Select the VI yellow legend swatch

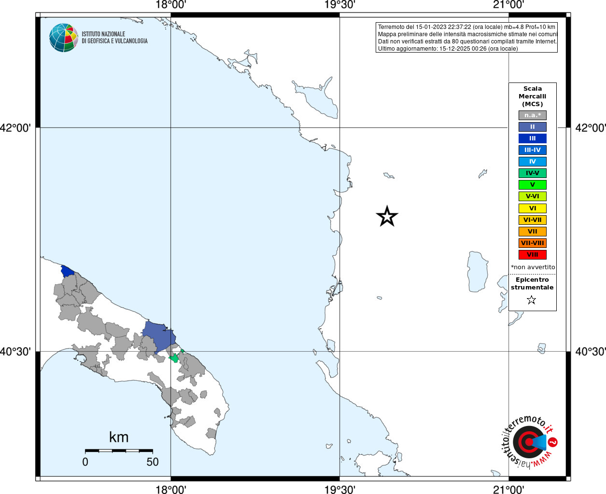pos(533,208)
